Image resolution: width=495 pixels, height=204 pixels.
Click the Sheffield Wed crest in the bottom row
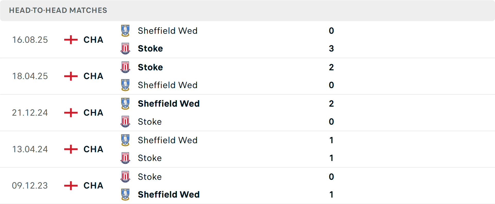(x=125, y=194)
